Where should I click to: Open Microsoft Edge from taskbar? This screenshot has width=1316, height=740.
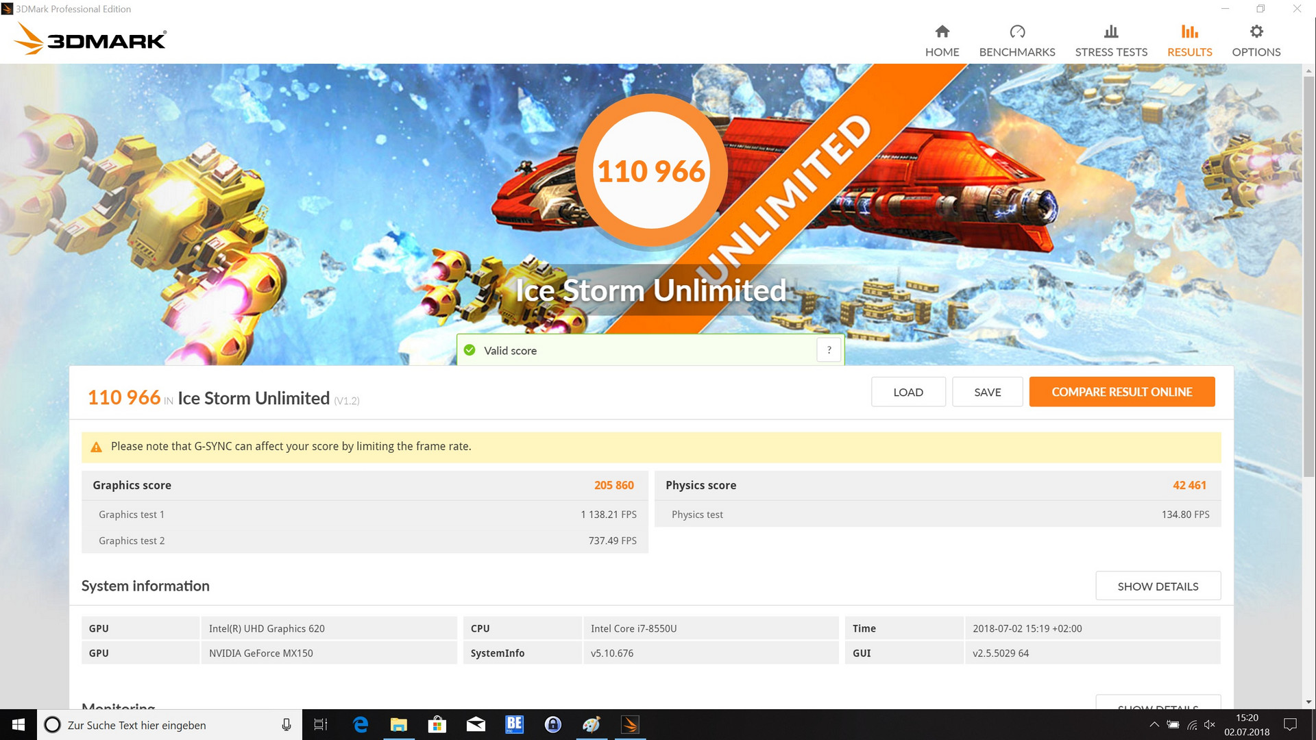coord(361,725)
